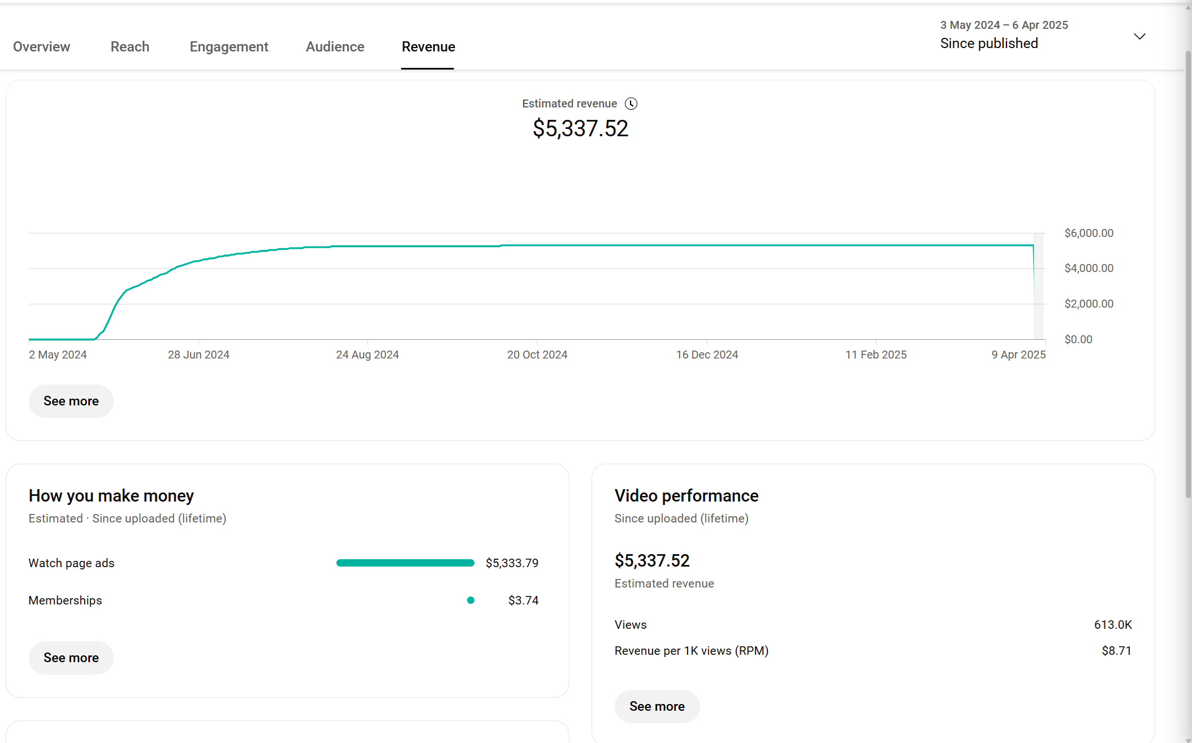Click the Memberships row label

point(65,601)
